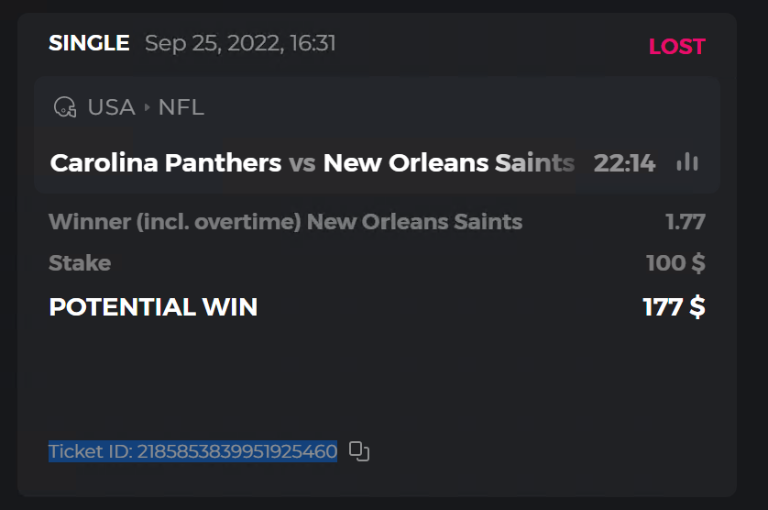Open match statistics bar chart icon
The height and width of the screenshot is (510, 768).
687,162
